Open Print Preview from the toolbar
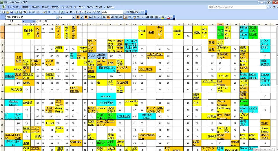The image size is (278, 151). click(21, 12)
